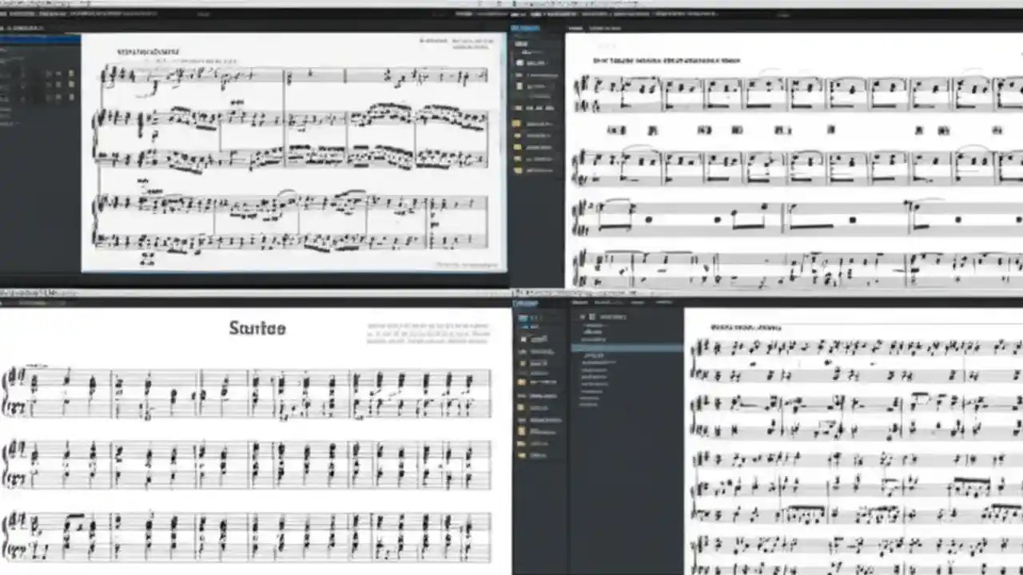Select the palette icon at top of bottom sidebar
The height and width of the screenshot is (575, 1023).
coord(521,316)
